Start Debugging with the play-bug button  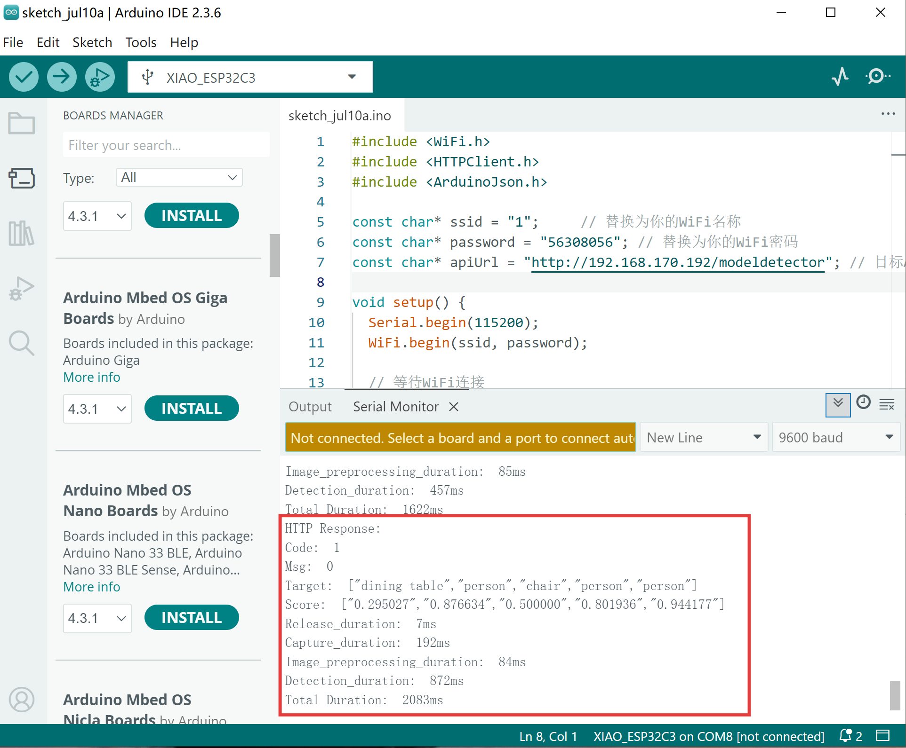pyautogui.click(x=100, y=77)
